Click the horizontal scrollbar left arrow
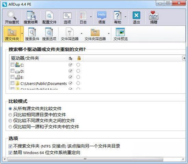This screenshot has width=188, height=164. 4,159
